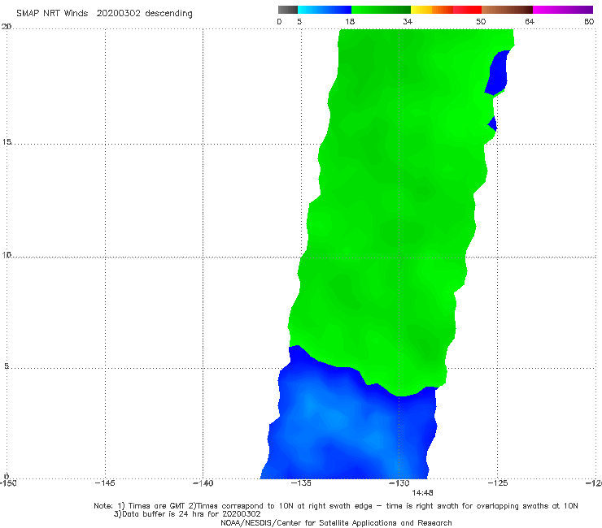Click the latitude '15' axis label
602x528 pixels.
[7, 142]
